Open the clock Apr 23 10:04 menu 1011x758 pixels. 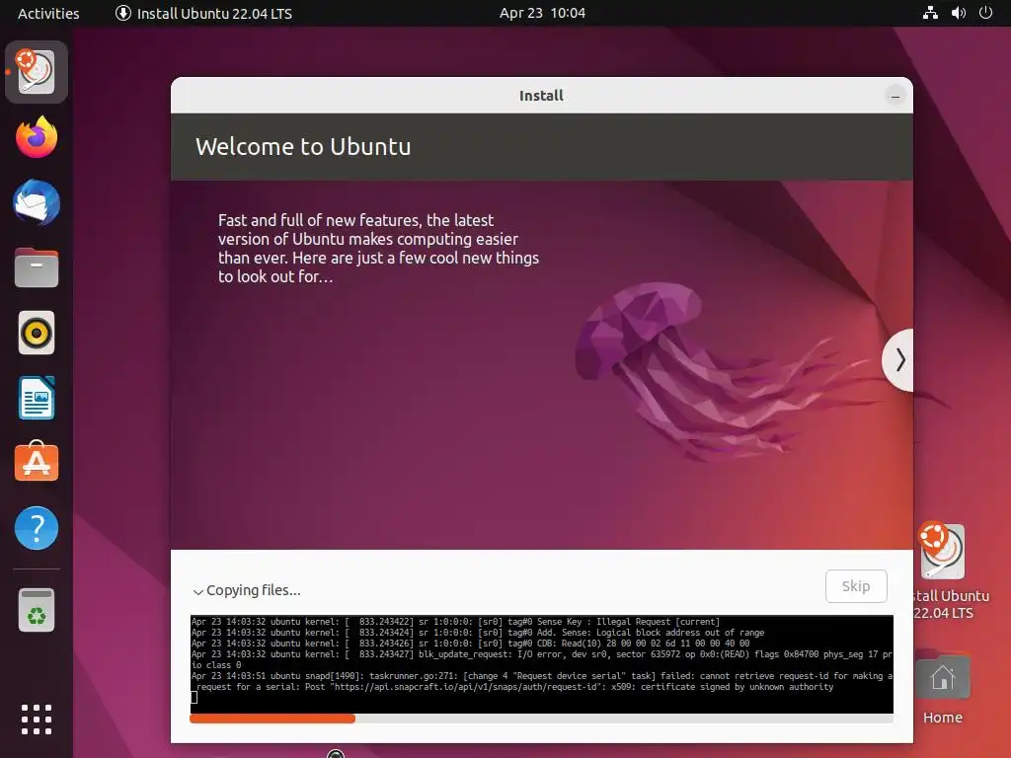pos(542,13)
